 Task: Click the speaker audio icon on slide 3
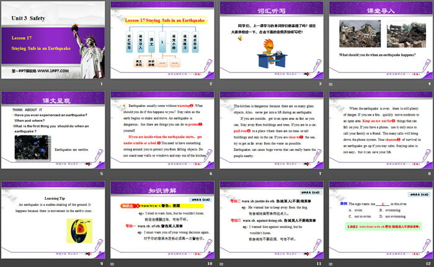240,38
